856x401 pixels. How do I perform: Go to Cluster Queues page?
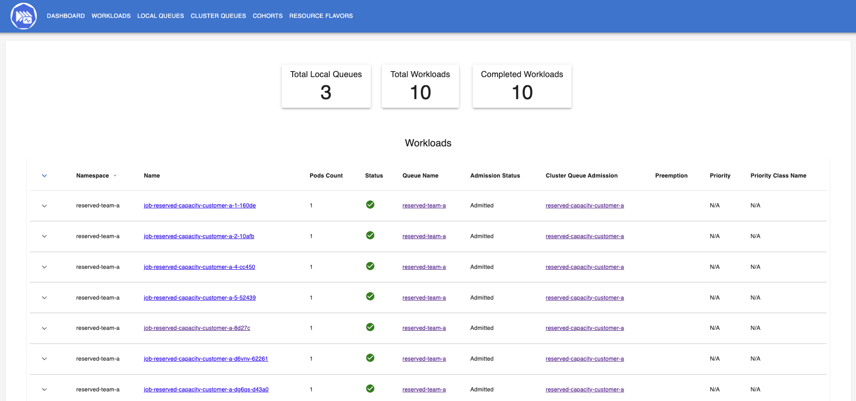point(218,16)
